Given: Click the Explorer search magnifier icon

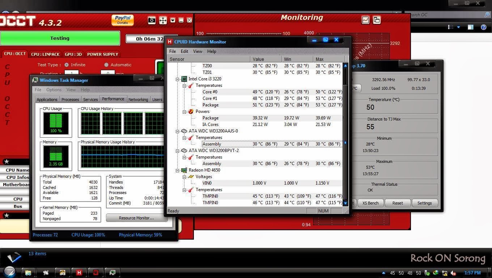Looking at the screenshot, I should click(x=487, y=15).
